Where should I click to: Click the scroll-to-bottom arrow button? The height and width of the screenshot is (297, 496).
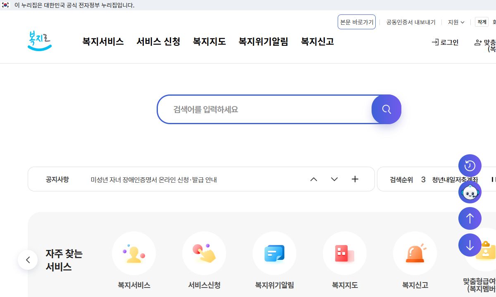tap(470, 245)
